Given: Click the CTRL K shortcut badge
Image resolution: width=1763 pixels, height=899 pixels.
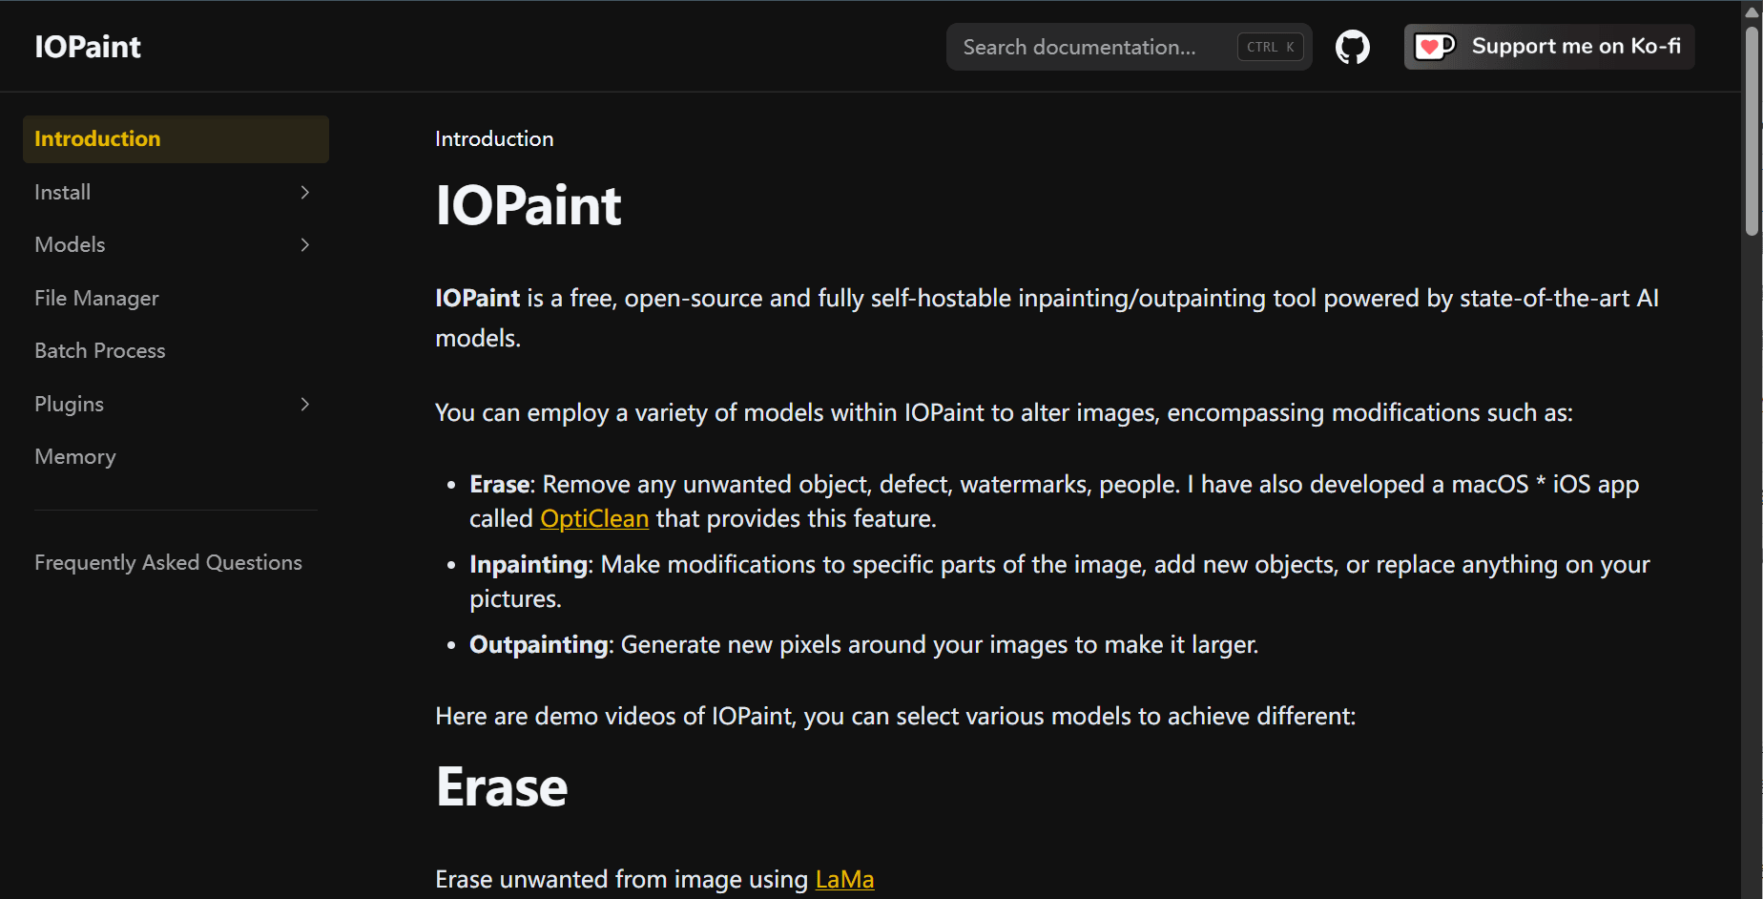Looking at the screenshot, I should [1269, 46].
